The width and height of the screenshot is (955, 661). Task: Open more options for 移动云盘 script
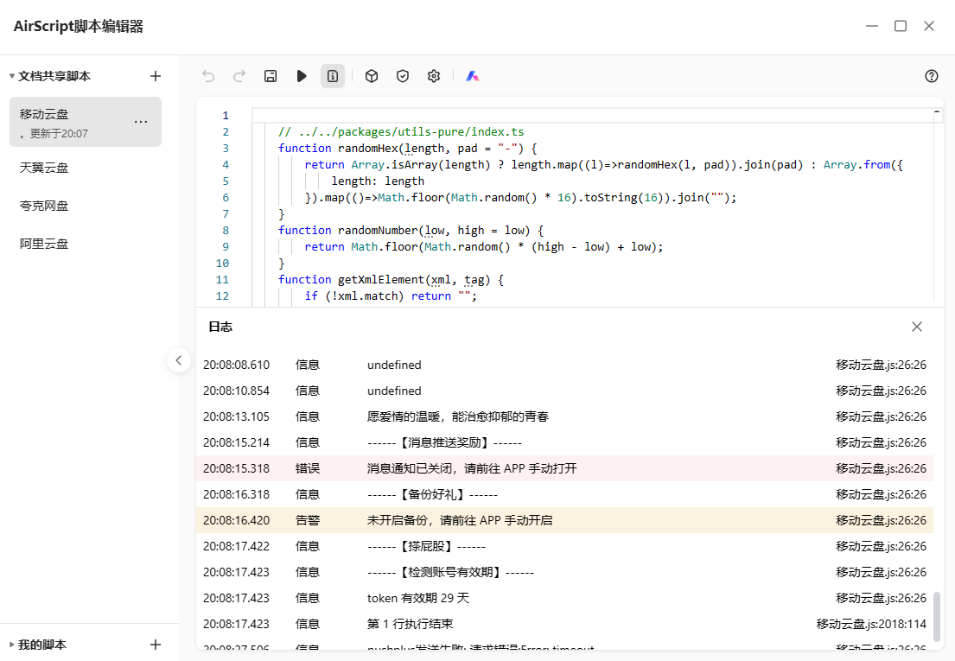coord(141,122)
